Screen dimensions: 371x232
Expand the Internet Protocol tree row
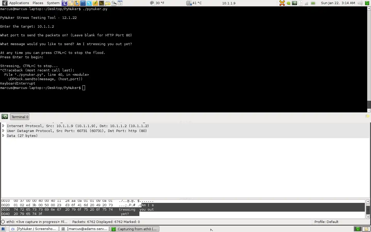click(x=3, y=126)
